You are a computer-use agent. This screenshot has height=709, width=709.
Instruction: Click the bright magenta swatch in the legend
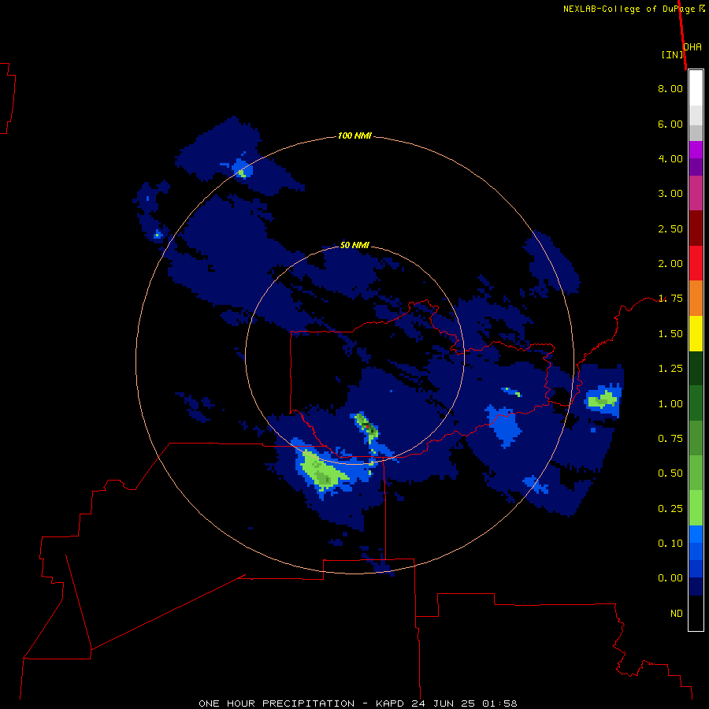[696, 150]
